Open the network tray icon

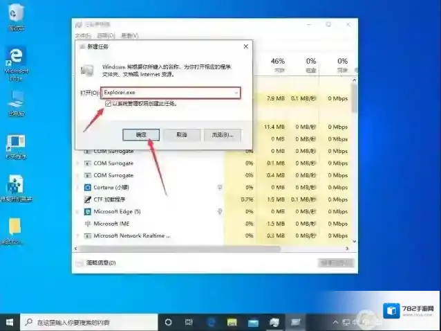(346, 322)
